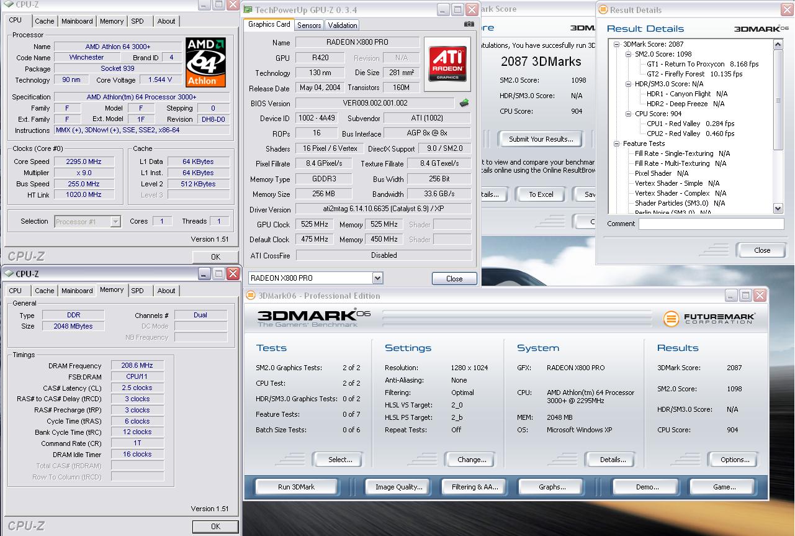Click OK in the memory CPU-Z window

[215, 526]
